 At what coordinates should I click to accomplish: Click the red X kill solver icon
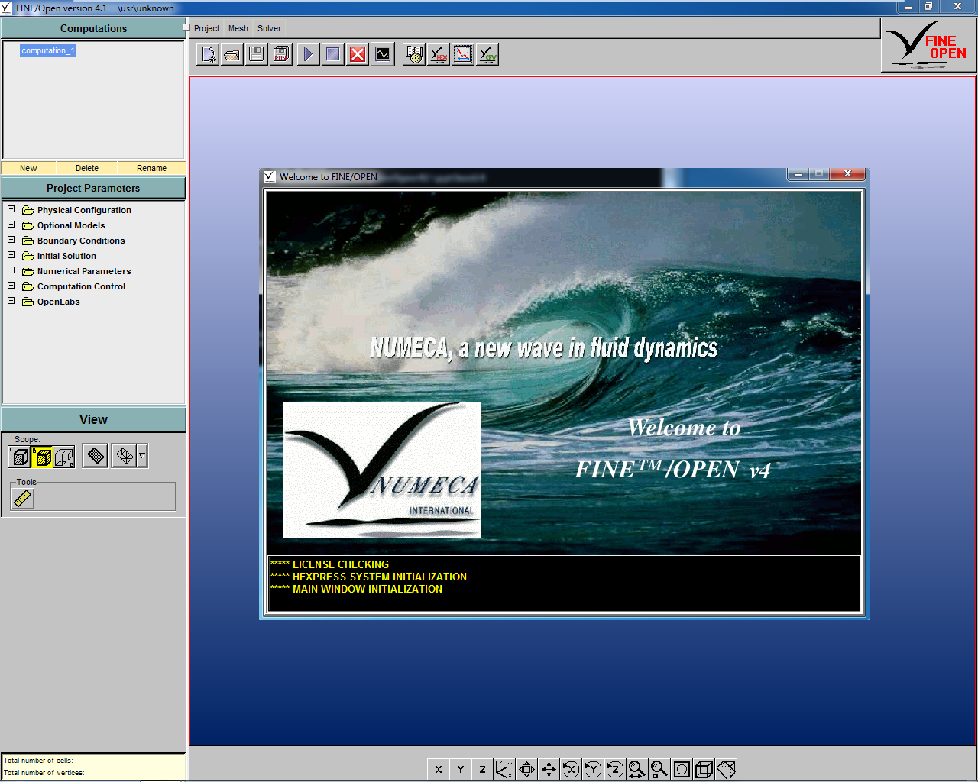point(357,54)
